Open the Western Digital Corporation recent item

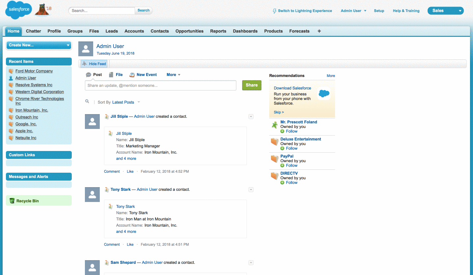[x=39, y=92]
